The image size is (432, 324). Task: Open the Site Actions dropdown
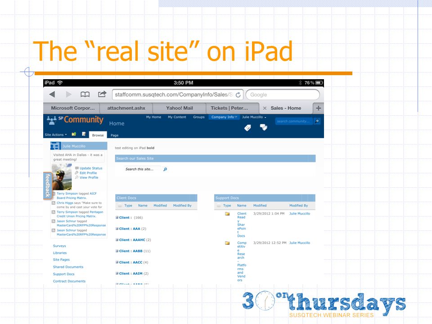point(56,135)
